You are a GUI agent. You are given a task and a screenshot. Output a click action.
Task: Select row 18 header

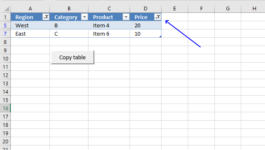click(5, 125)
